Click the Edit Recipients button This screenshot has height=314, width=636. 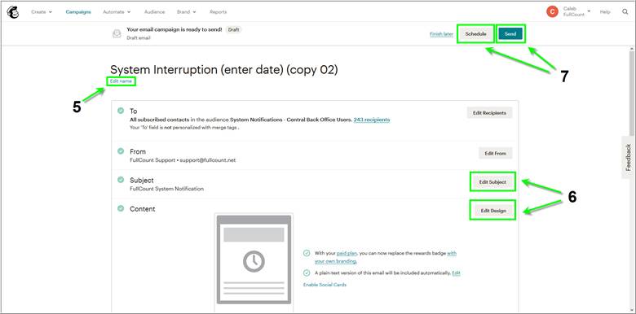click(489, 113)
